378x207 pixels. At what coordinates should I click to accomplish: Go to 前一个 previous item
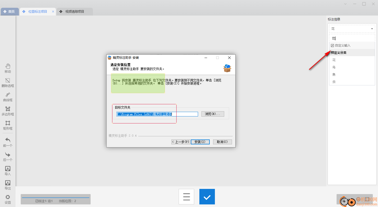pyautogui.click(x=8, y=142)
